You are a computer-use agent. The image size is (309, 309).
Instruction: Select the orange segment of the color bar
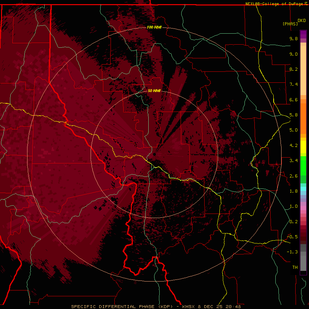(303, 118)
